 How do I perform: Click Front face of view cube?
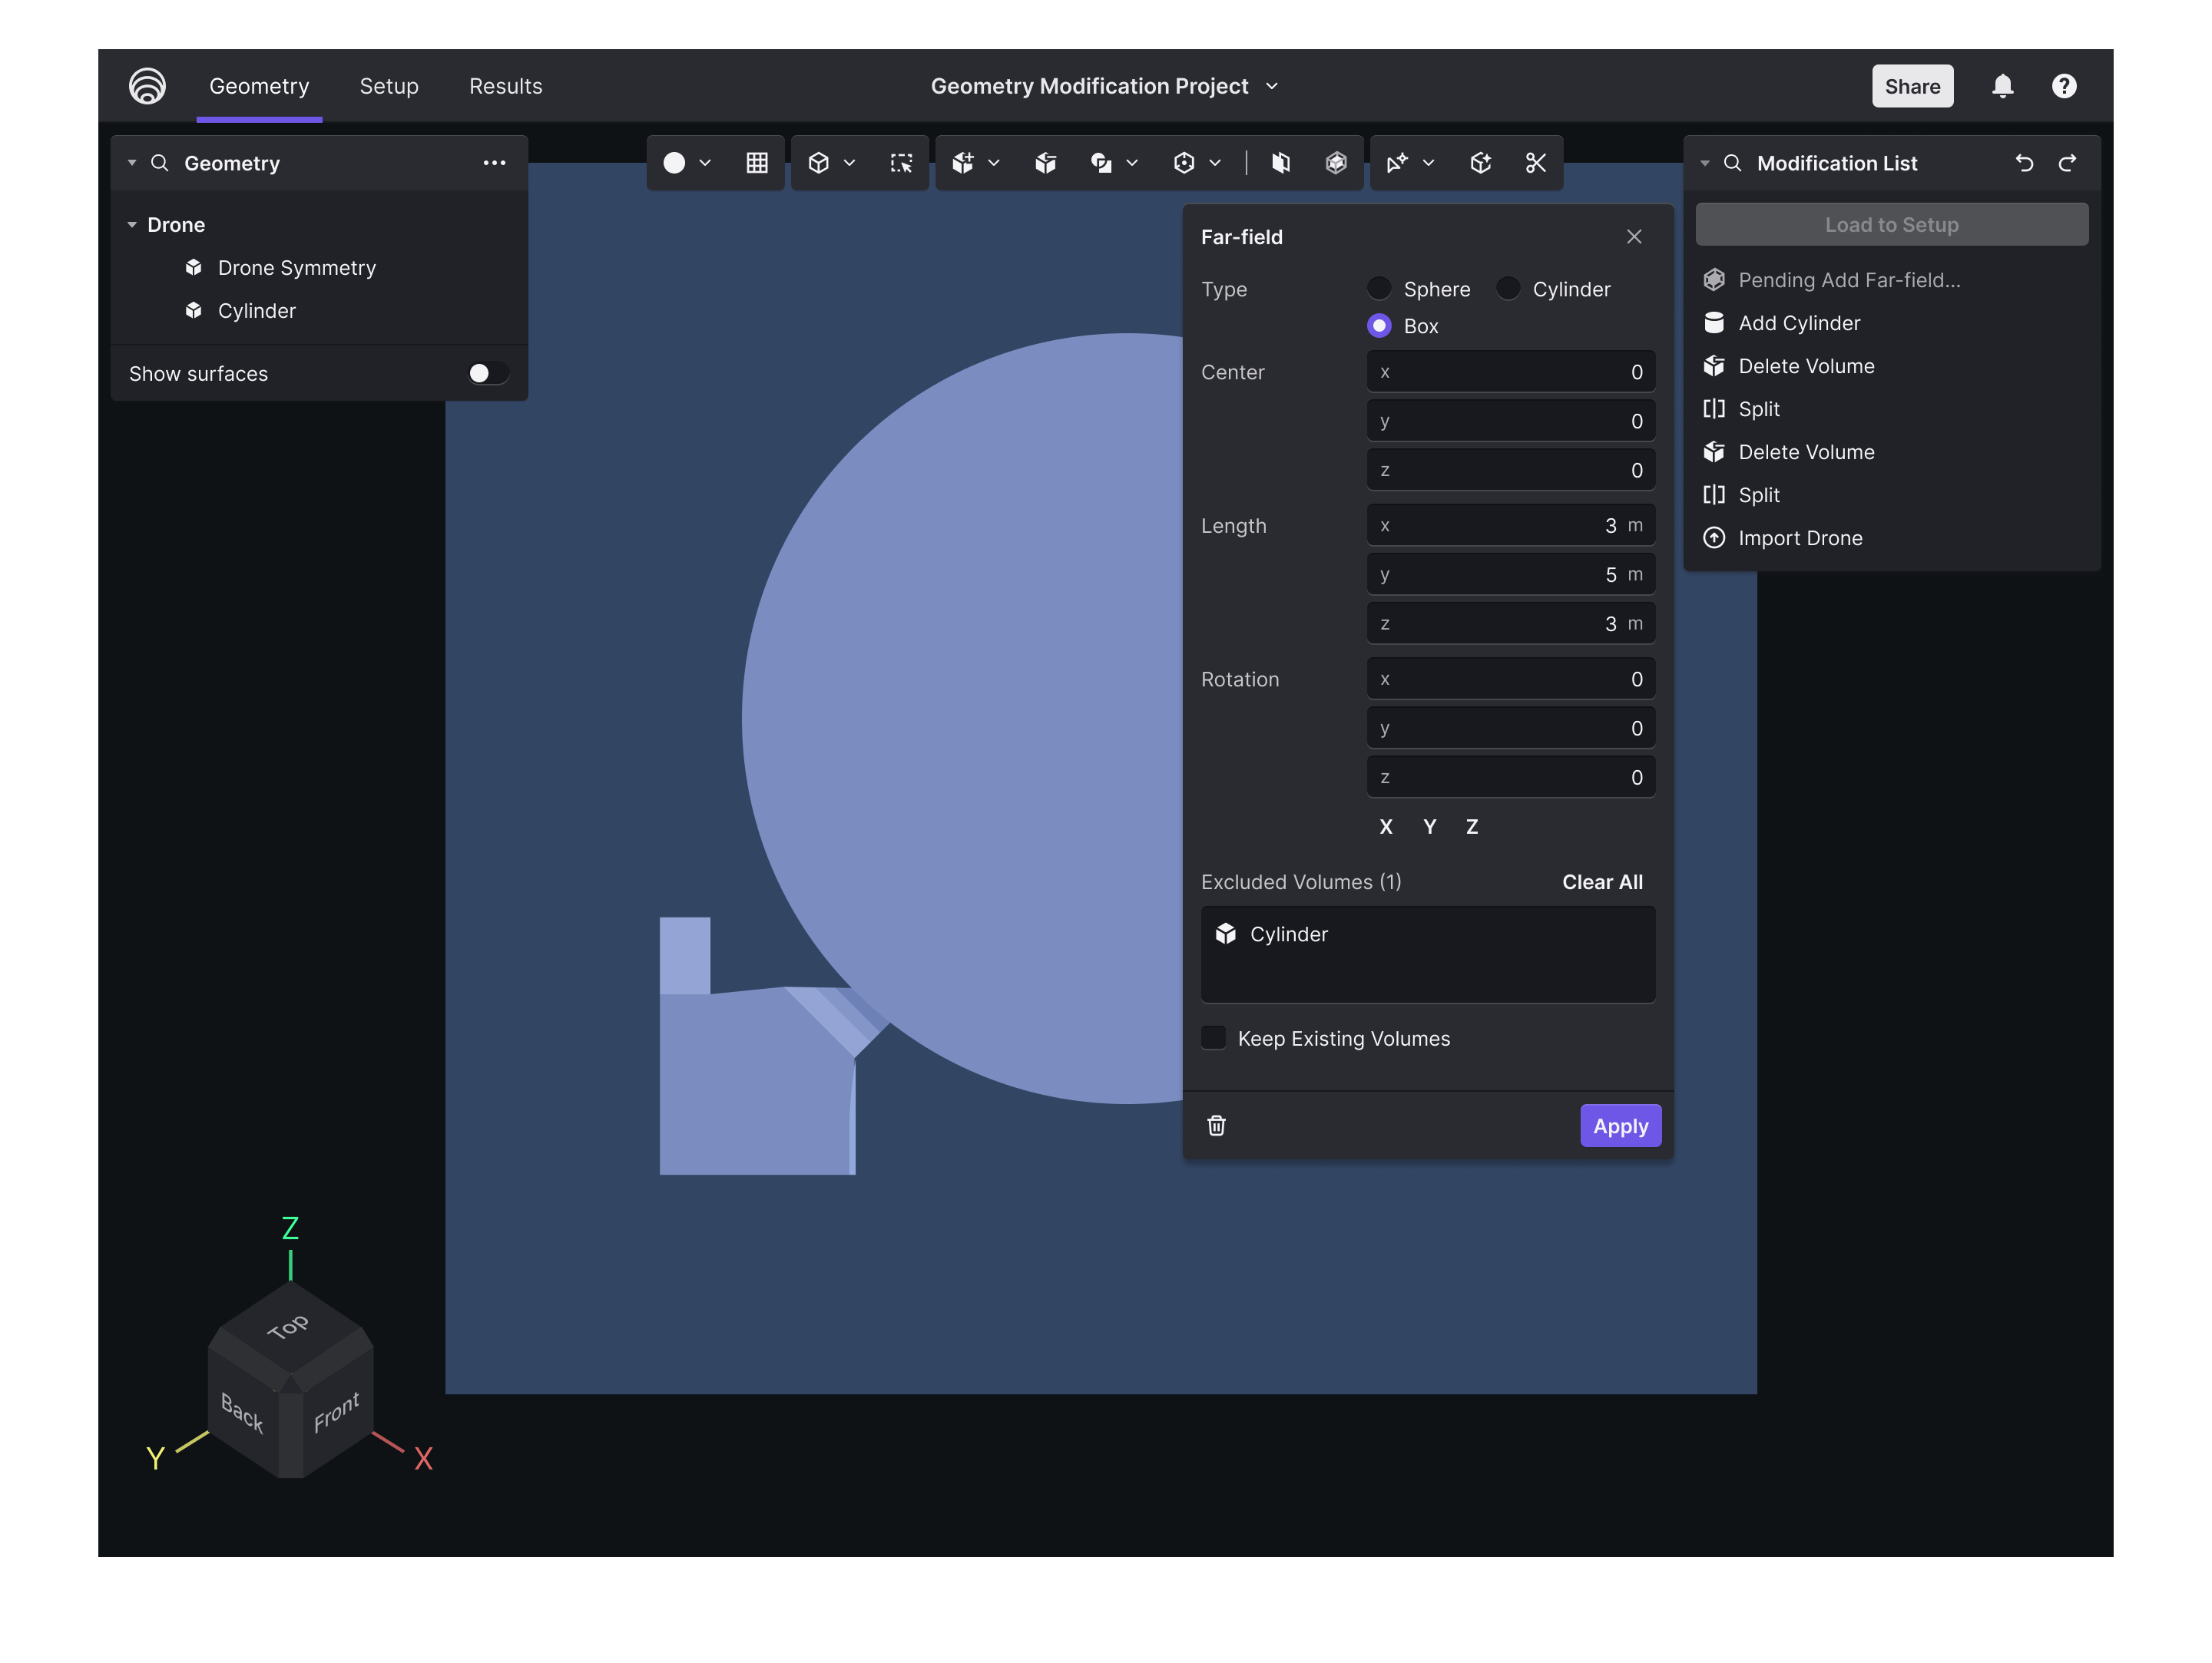tap(337, 1411)
